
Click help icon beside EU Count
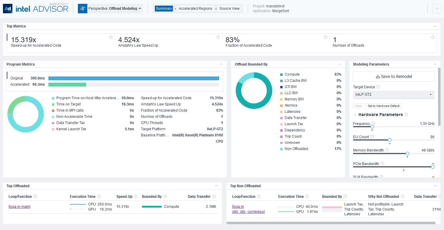pyautogui.click(x=372, y=137)
